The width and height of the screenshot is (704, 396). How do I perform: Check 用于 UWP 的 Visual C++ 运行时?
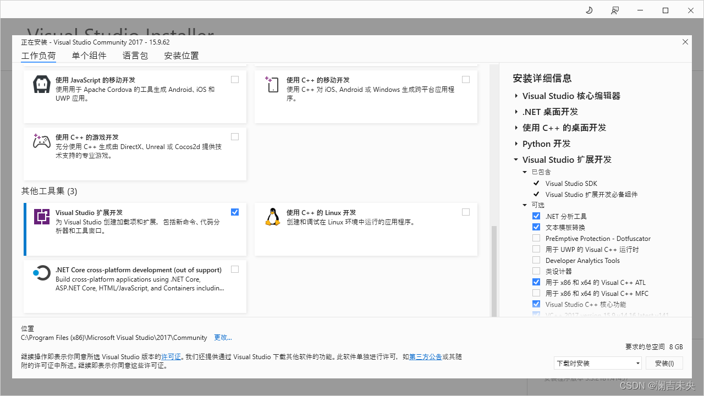(x=536, y=249)
